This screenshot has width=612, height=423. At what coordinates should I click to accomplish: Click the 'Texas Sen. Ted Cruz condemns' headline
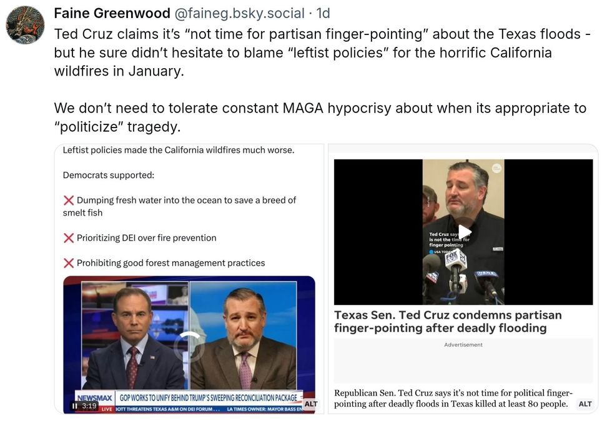click(448, 321)
